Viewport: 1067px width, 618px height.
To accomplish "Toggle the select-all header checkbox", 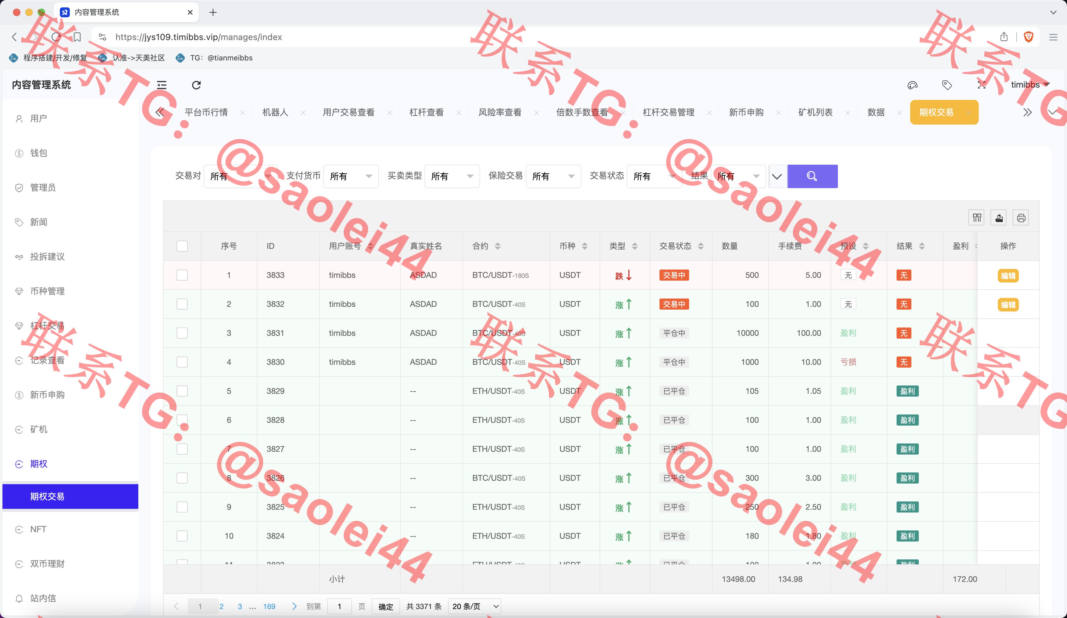I will pos(182,246).
